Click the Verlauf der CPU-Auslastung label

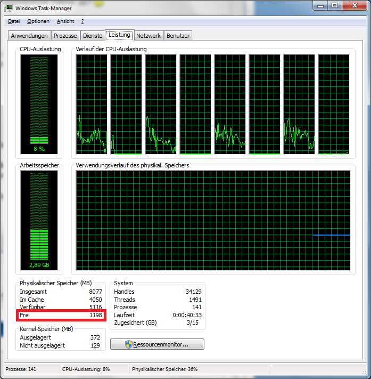pos(111,49)
